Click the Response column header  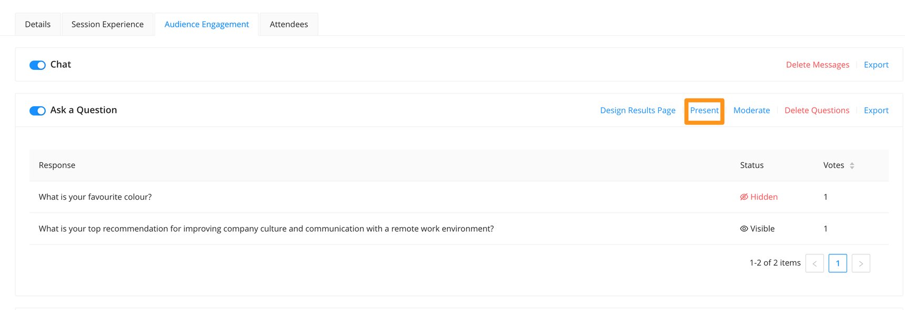(57, 165)
